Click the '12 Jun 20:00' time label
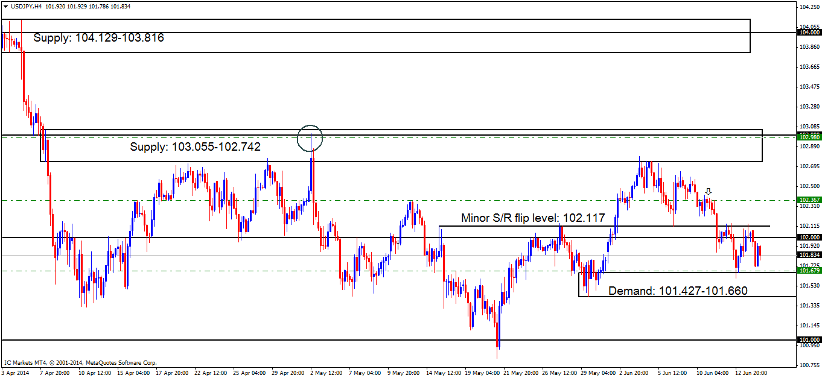822x378 pixels. tap(753, 373)
